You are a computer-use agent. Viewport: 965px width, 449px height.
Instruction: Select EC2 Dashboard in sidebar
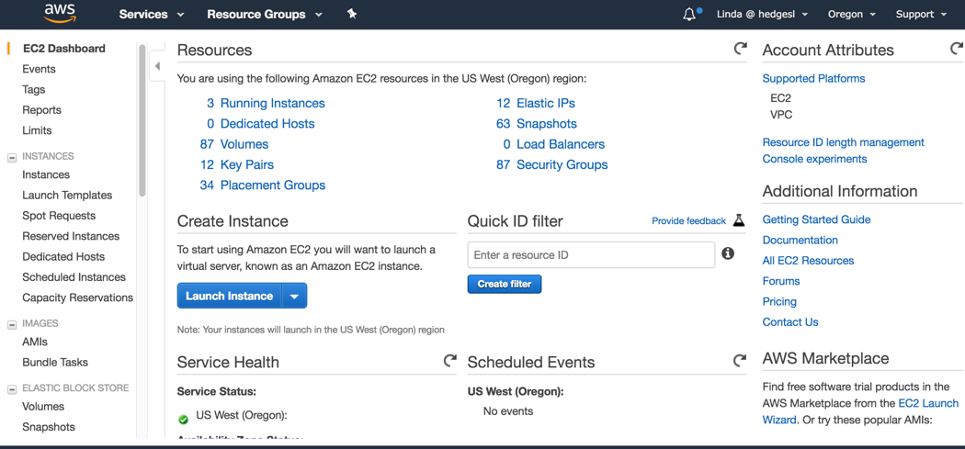click(63, 49)
